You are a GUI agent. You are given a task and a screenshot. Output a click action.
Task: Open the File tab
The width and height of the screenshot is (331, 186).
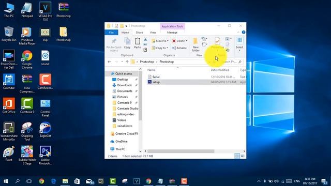(111, 33)
